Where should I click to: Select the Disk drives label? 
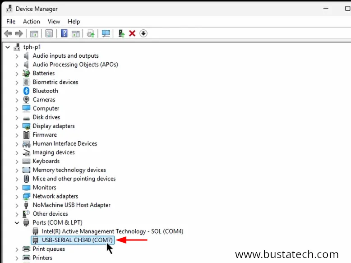tap(46, 117)
